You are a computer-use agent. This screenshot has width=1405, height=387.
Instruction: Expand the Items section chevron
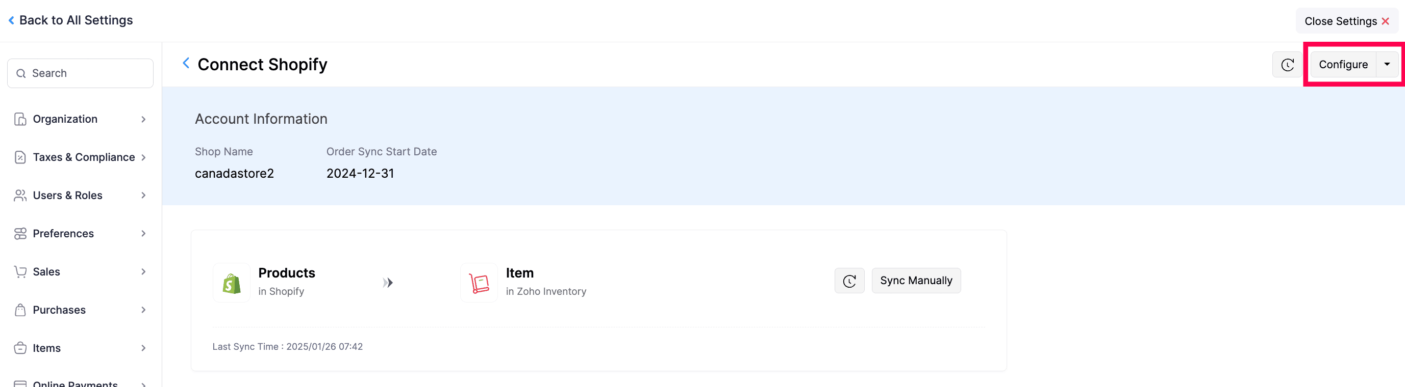143,348
